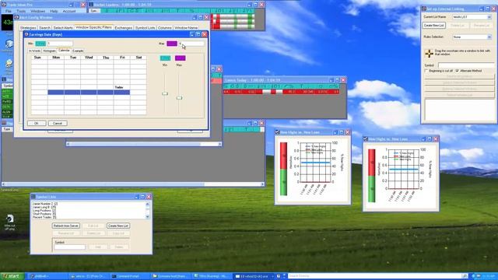Select the Histogram tab
This screenshot has width=498, height=280.
tap(49, 51)
